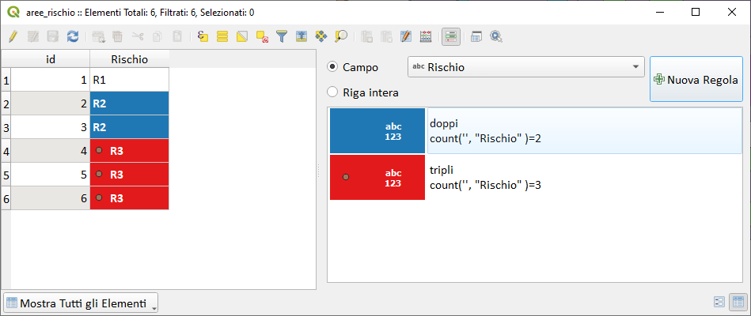Image resolution: width=751 pixels, height=316 pixels.
Task: Toggle editing mode with the pencil icon
Action: click(x=13, y=36)
